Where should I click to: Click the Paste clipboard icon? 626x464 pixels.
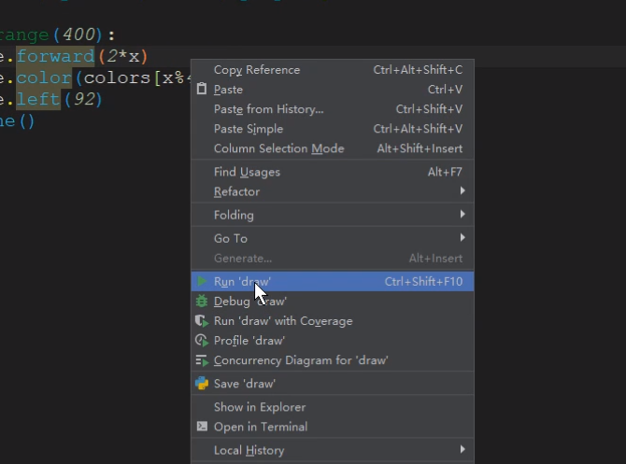coord(201,90)
